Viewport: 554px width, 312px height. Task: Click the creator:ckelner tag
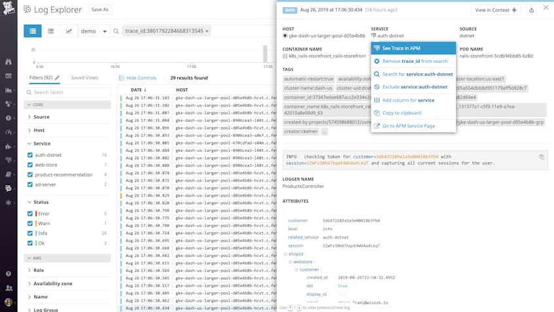(x=301, y=131)
